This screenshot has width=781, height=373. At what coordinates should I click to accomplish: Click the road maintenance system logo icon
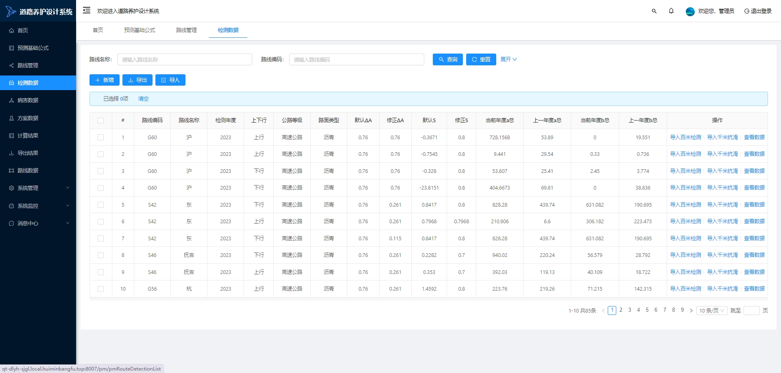(x=11, y=11)
